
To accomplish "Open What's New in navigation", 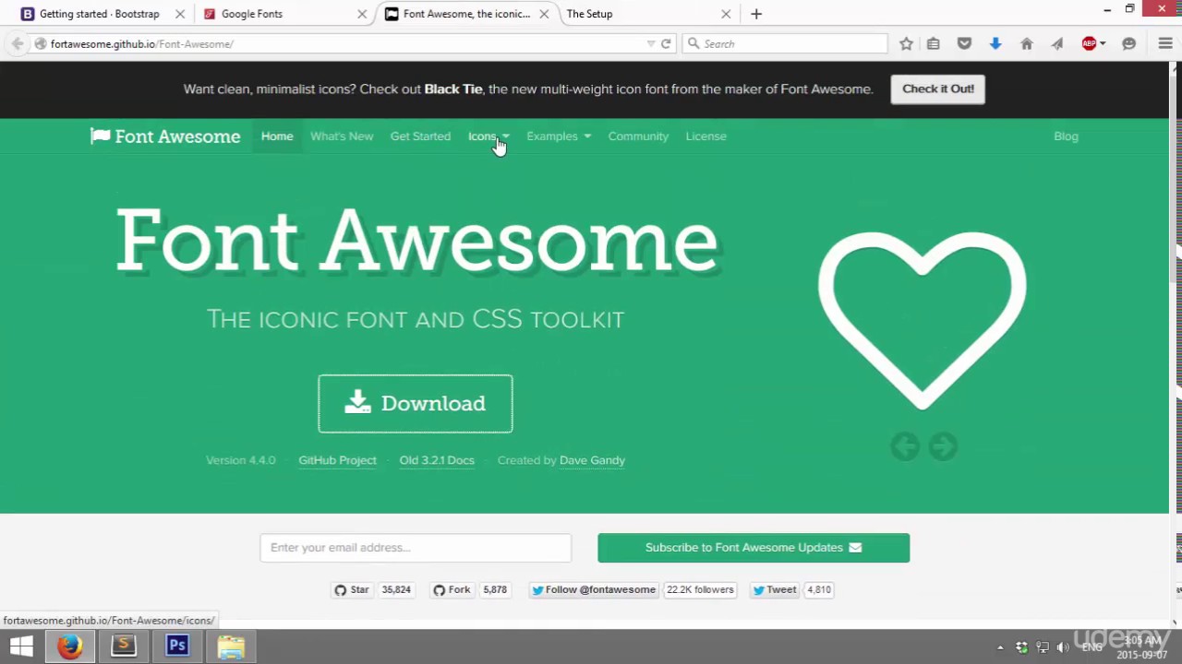I will coord(342,136).
